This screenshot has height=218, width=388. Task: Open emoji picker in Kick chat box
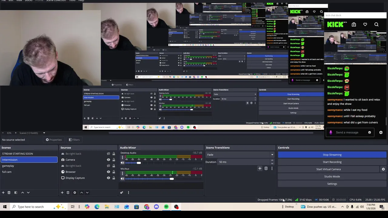tap(370, 132)
